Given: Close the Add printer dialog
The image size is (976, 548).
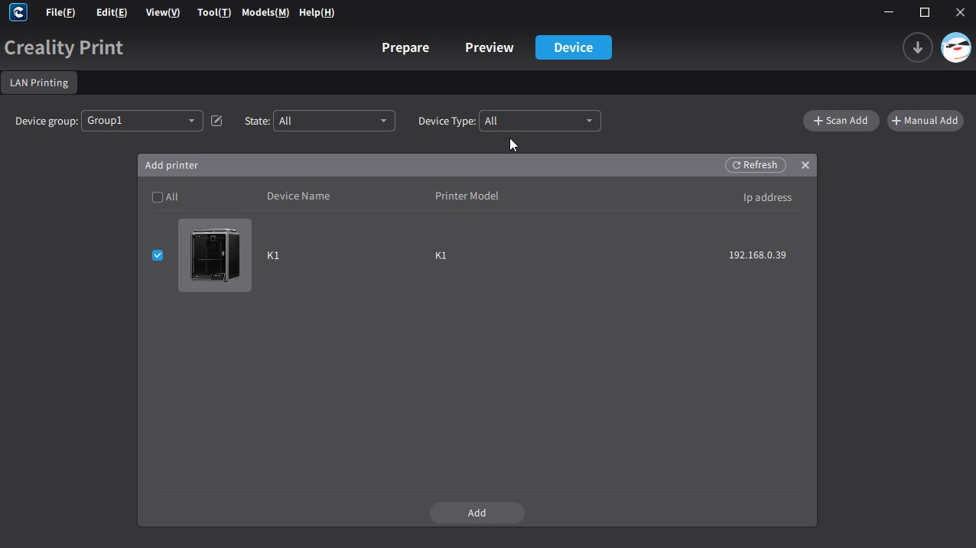Looking at the screenshot, I should tap(805, 165).
